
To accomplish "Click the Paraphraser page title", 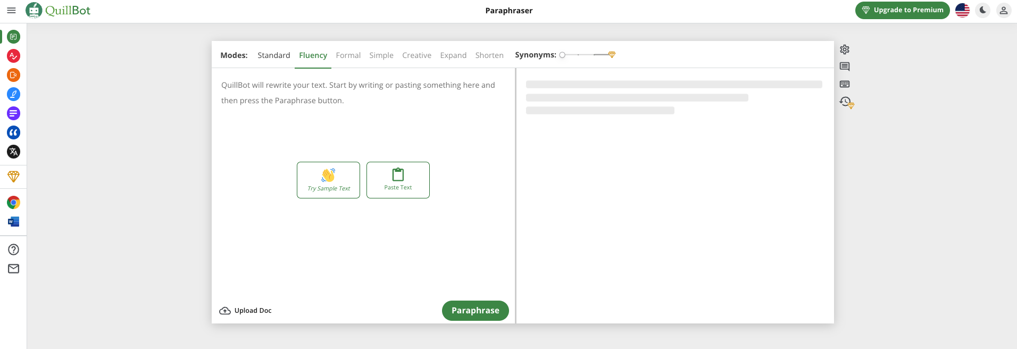I will pos(508,11).
